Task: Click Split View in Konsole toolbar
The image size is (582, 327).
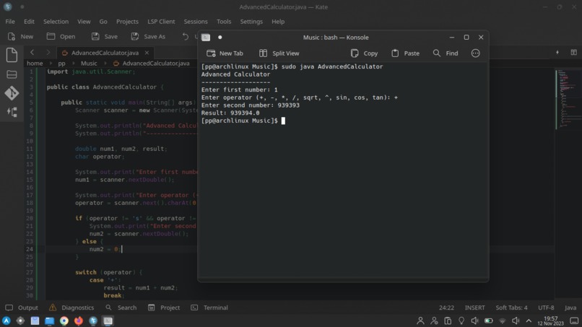Action: coord(279,53)
